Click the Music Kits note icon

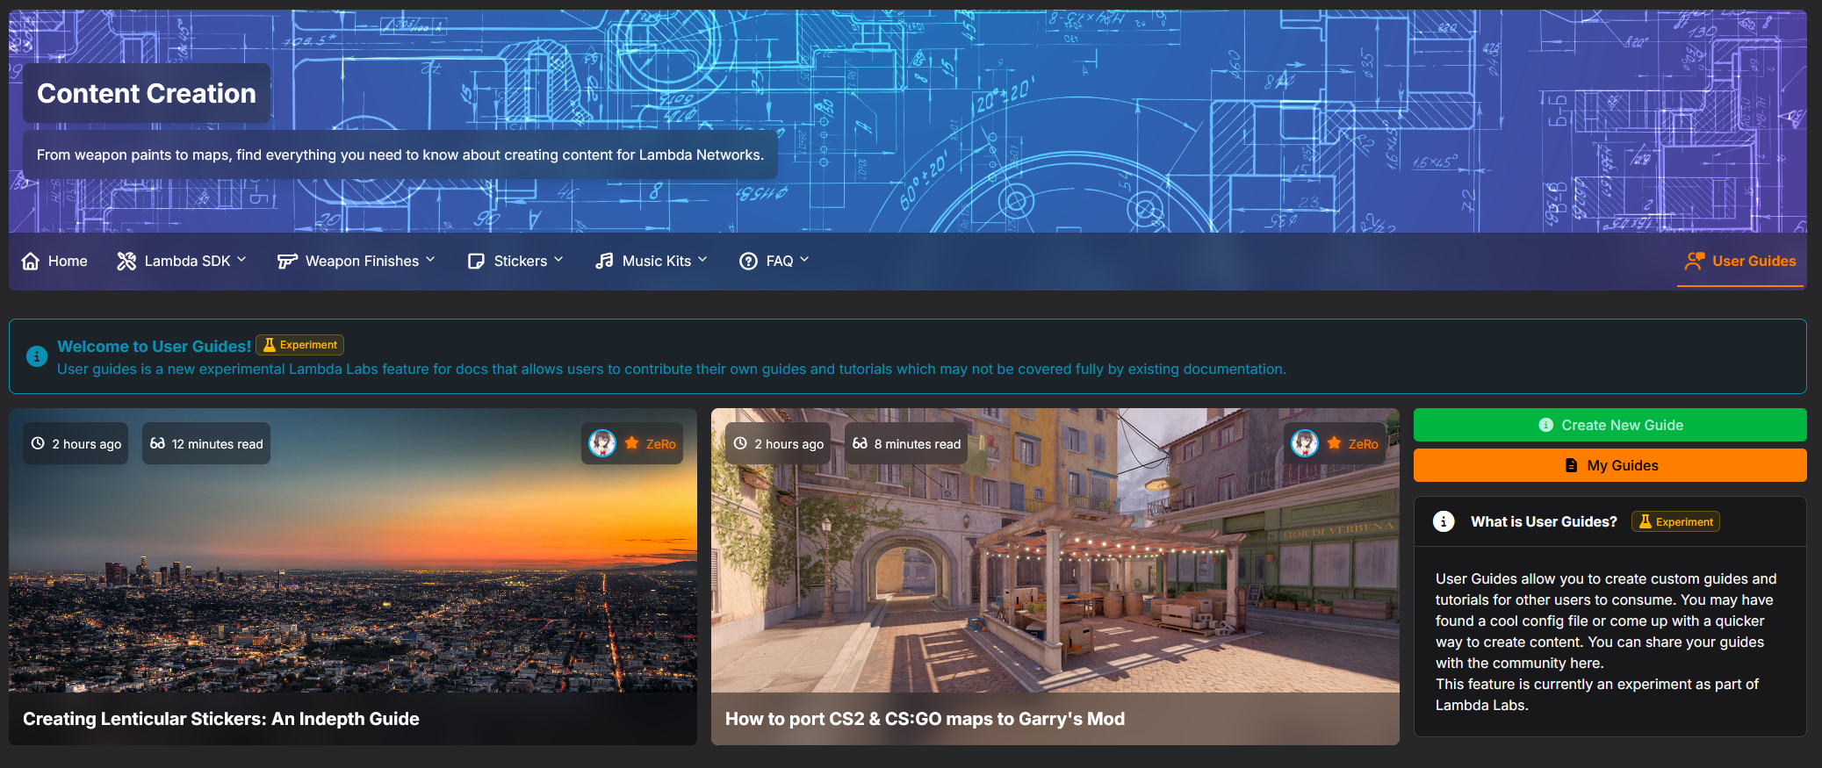604,261
